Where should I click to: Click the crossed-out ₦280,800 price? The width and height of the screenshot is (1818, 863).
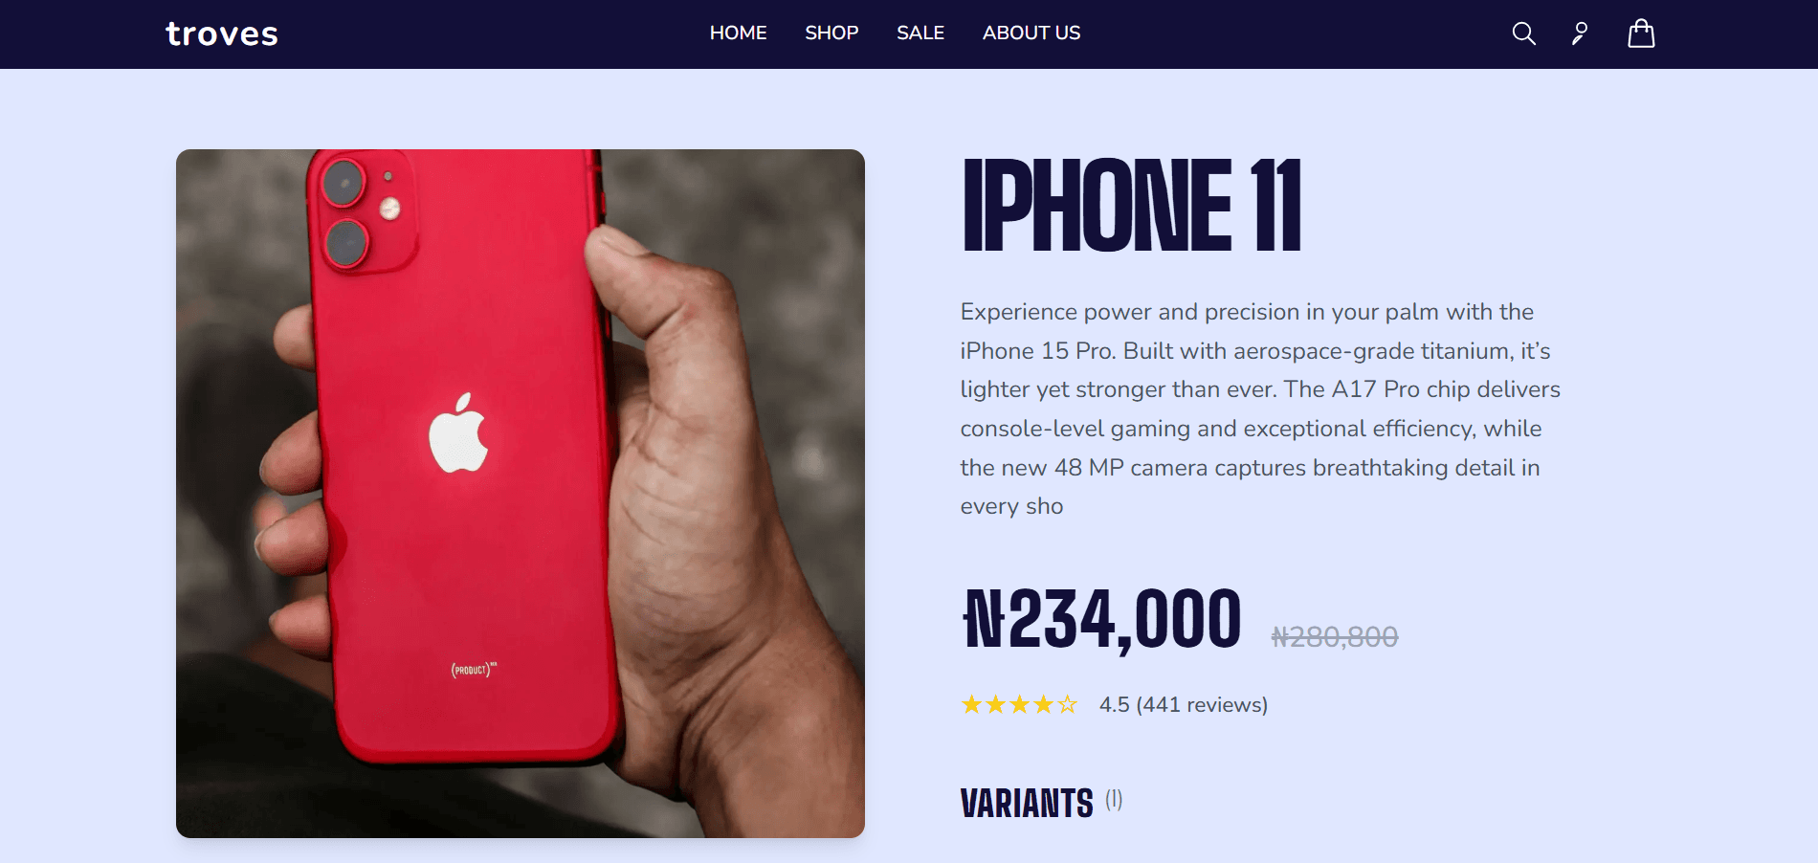coord(1335,637)
